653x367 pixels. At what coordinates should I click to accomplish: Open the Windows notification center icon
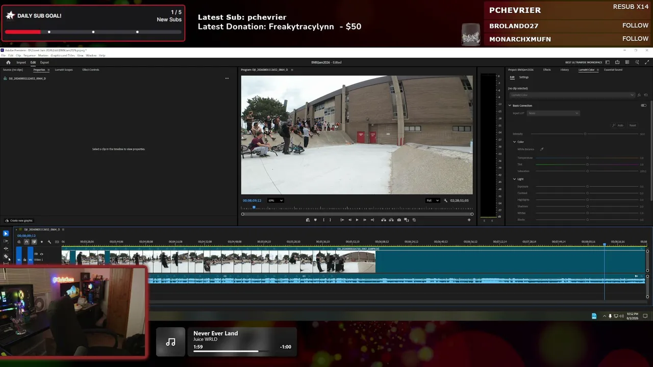pyautogui.click(x=645, y=316)
